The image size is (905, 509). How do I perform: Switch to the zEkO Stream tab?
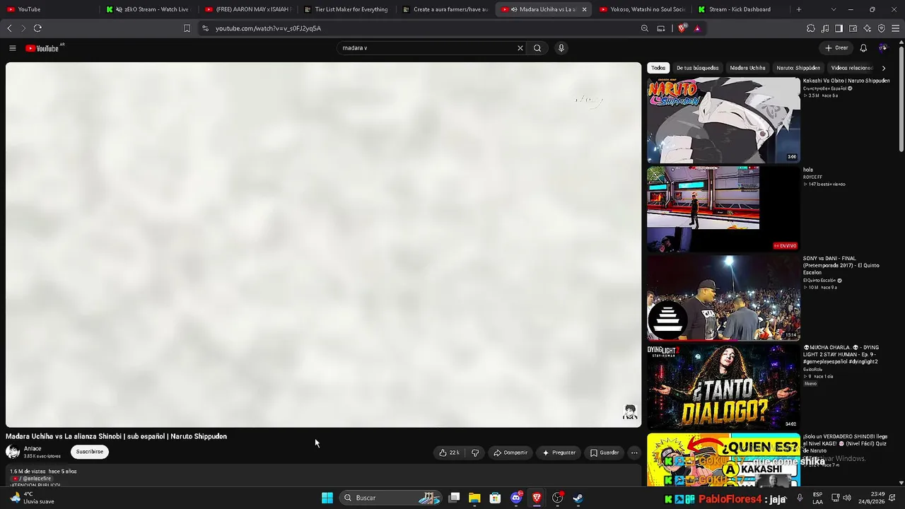[x=148, y=9]
